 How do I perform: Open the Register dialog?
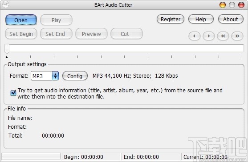tap(171, 19)
